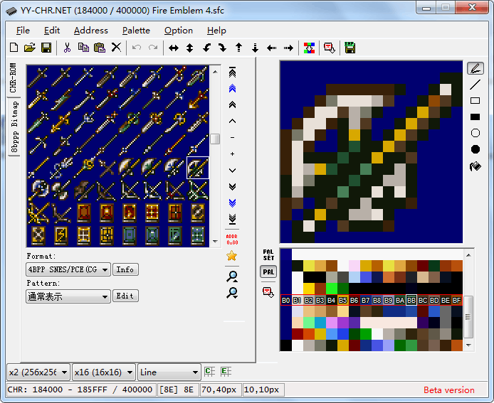Select the Pencil drawing tool
494x403 pixels.
(x=475, y=68)
